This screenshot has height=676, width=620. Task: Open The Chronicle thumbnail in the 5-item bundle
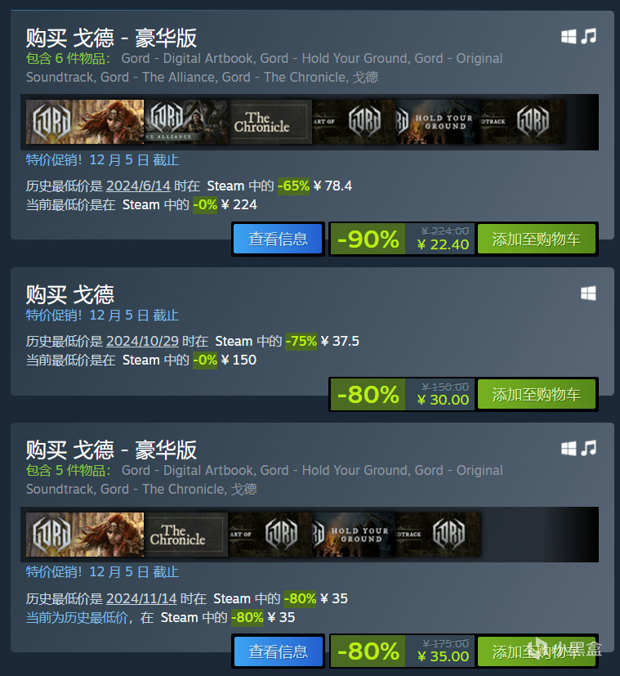[186, 535]
